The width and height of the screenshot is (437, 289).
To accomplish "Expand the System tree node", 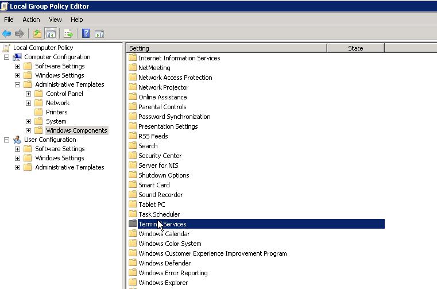I will pos(29,122).
